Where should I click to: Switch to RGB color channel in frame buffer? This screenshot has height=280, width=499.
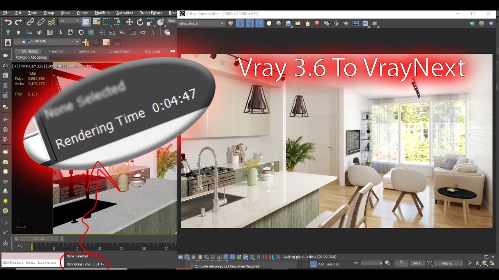[231, 23]
